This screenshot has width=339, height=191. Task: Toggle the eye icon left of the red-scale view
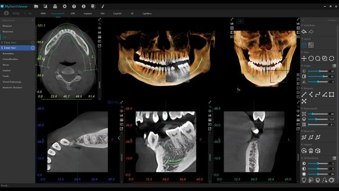click(121, 111)
